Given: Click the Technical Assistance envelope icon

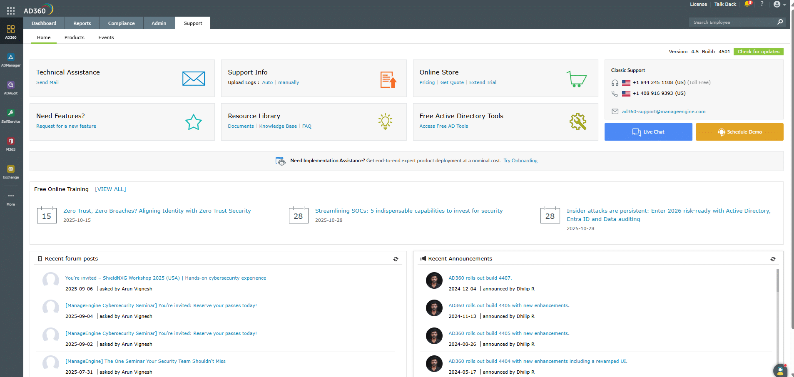Looking at the screenshot, I should 194,78.
